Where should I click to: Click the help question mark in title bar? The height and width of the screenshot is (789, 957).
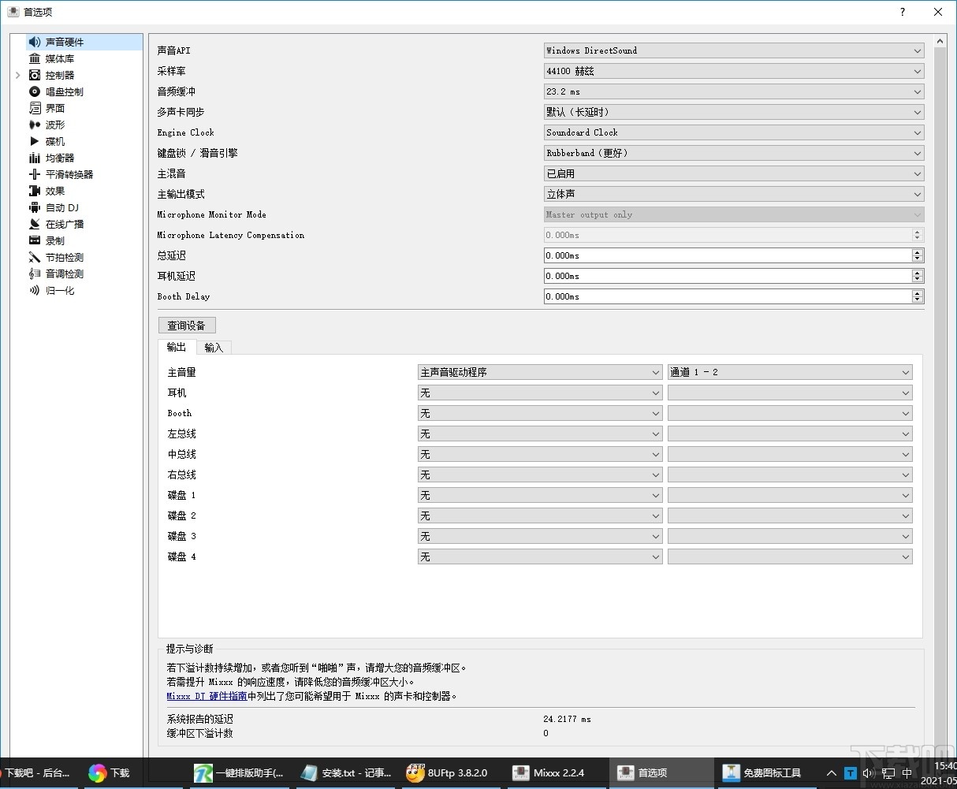pos(903,12)
